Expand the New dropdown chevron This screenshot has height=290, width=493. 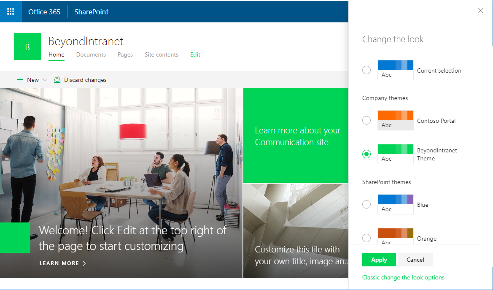tap(45, 80)
